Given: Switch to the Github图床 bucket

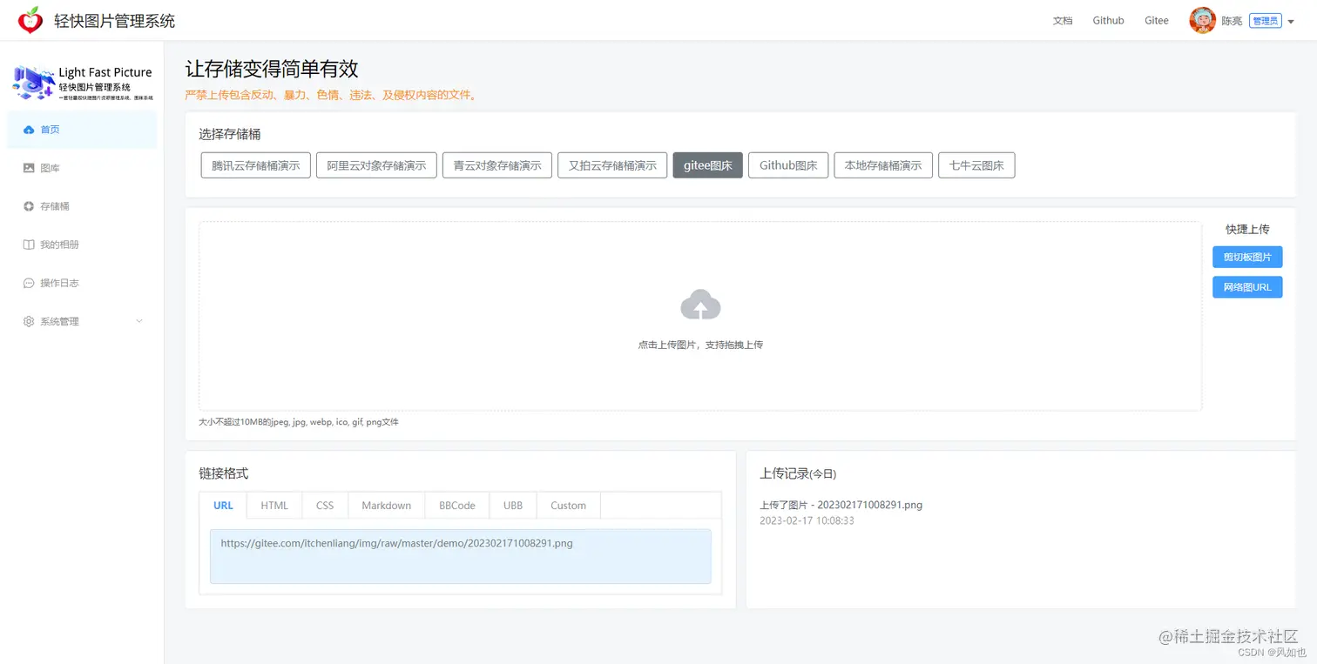Looking at the screenshot, I should point(787,164).
